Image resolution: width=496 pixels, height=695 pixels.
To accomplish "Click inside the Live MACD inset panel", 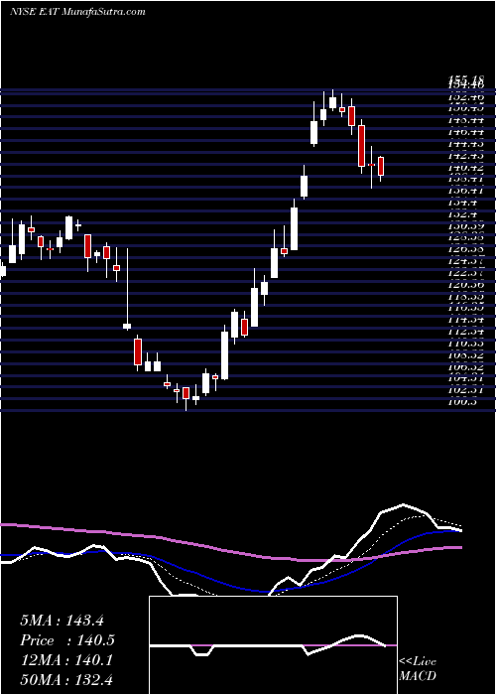I will click(273, 645).
